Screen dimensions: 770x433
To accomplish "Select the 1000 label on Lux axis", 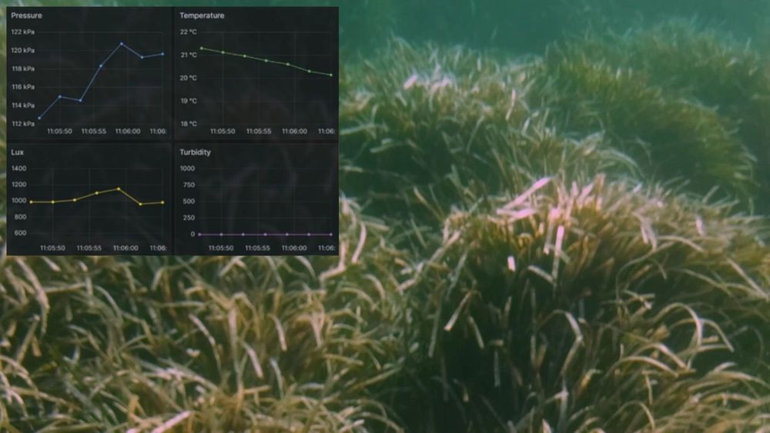I will click(18, 201).
